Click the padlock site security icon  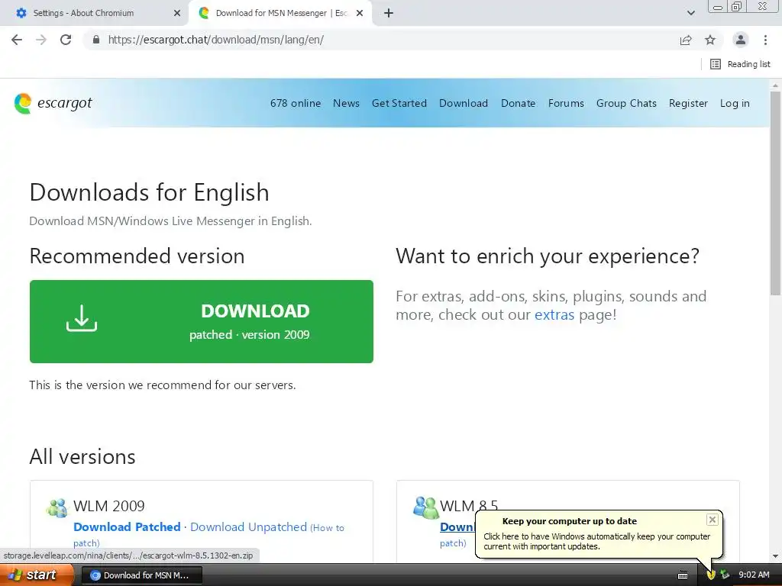(x=96, y=40)
